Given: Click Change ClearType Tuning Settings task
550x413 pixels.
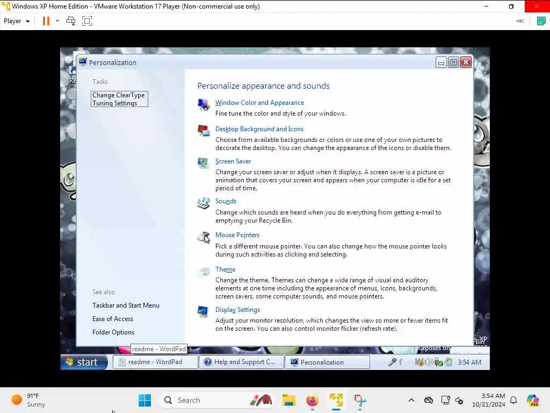Looking at the screenshot, I should 119,99.
